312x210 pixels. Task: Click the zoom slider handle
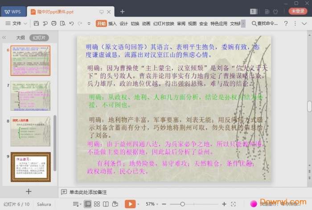coord(182,204)
